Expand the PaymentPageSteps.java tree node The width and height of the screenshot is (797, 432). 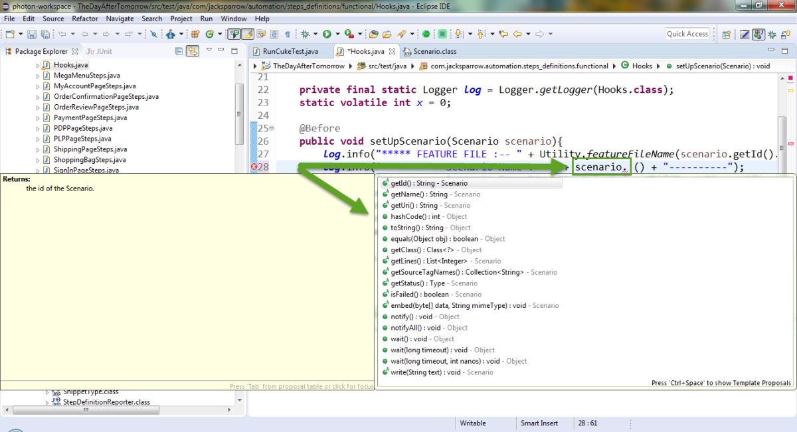pyautogui.click(x=38, y=117)
